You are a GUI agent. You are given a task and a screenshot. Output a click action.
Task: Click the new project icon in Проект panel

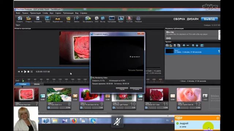(x=167, y=45)
